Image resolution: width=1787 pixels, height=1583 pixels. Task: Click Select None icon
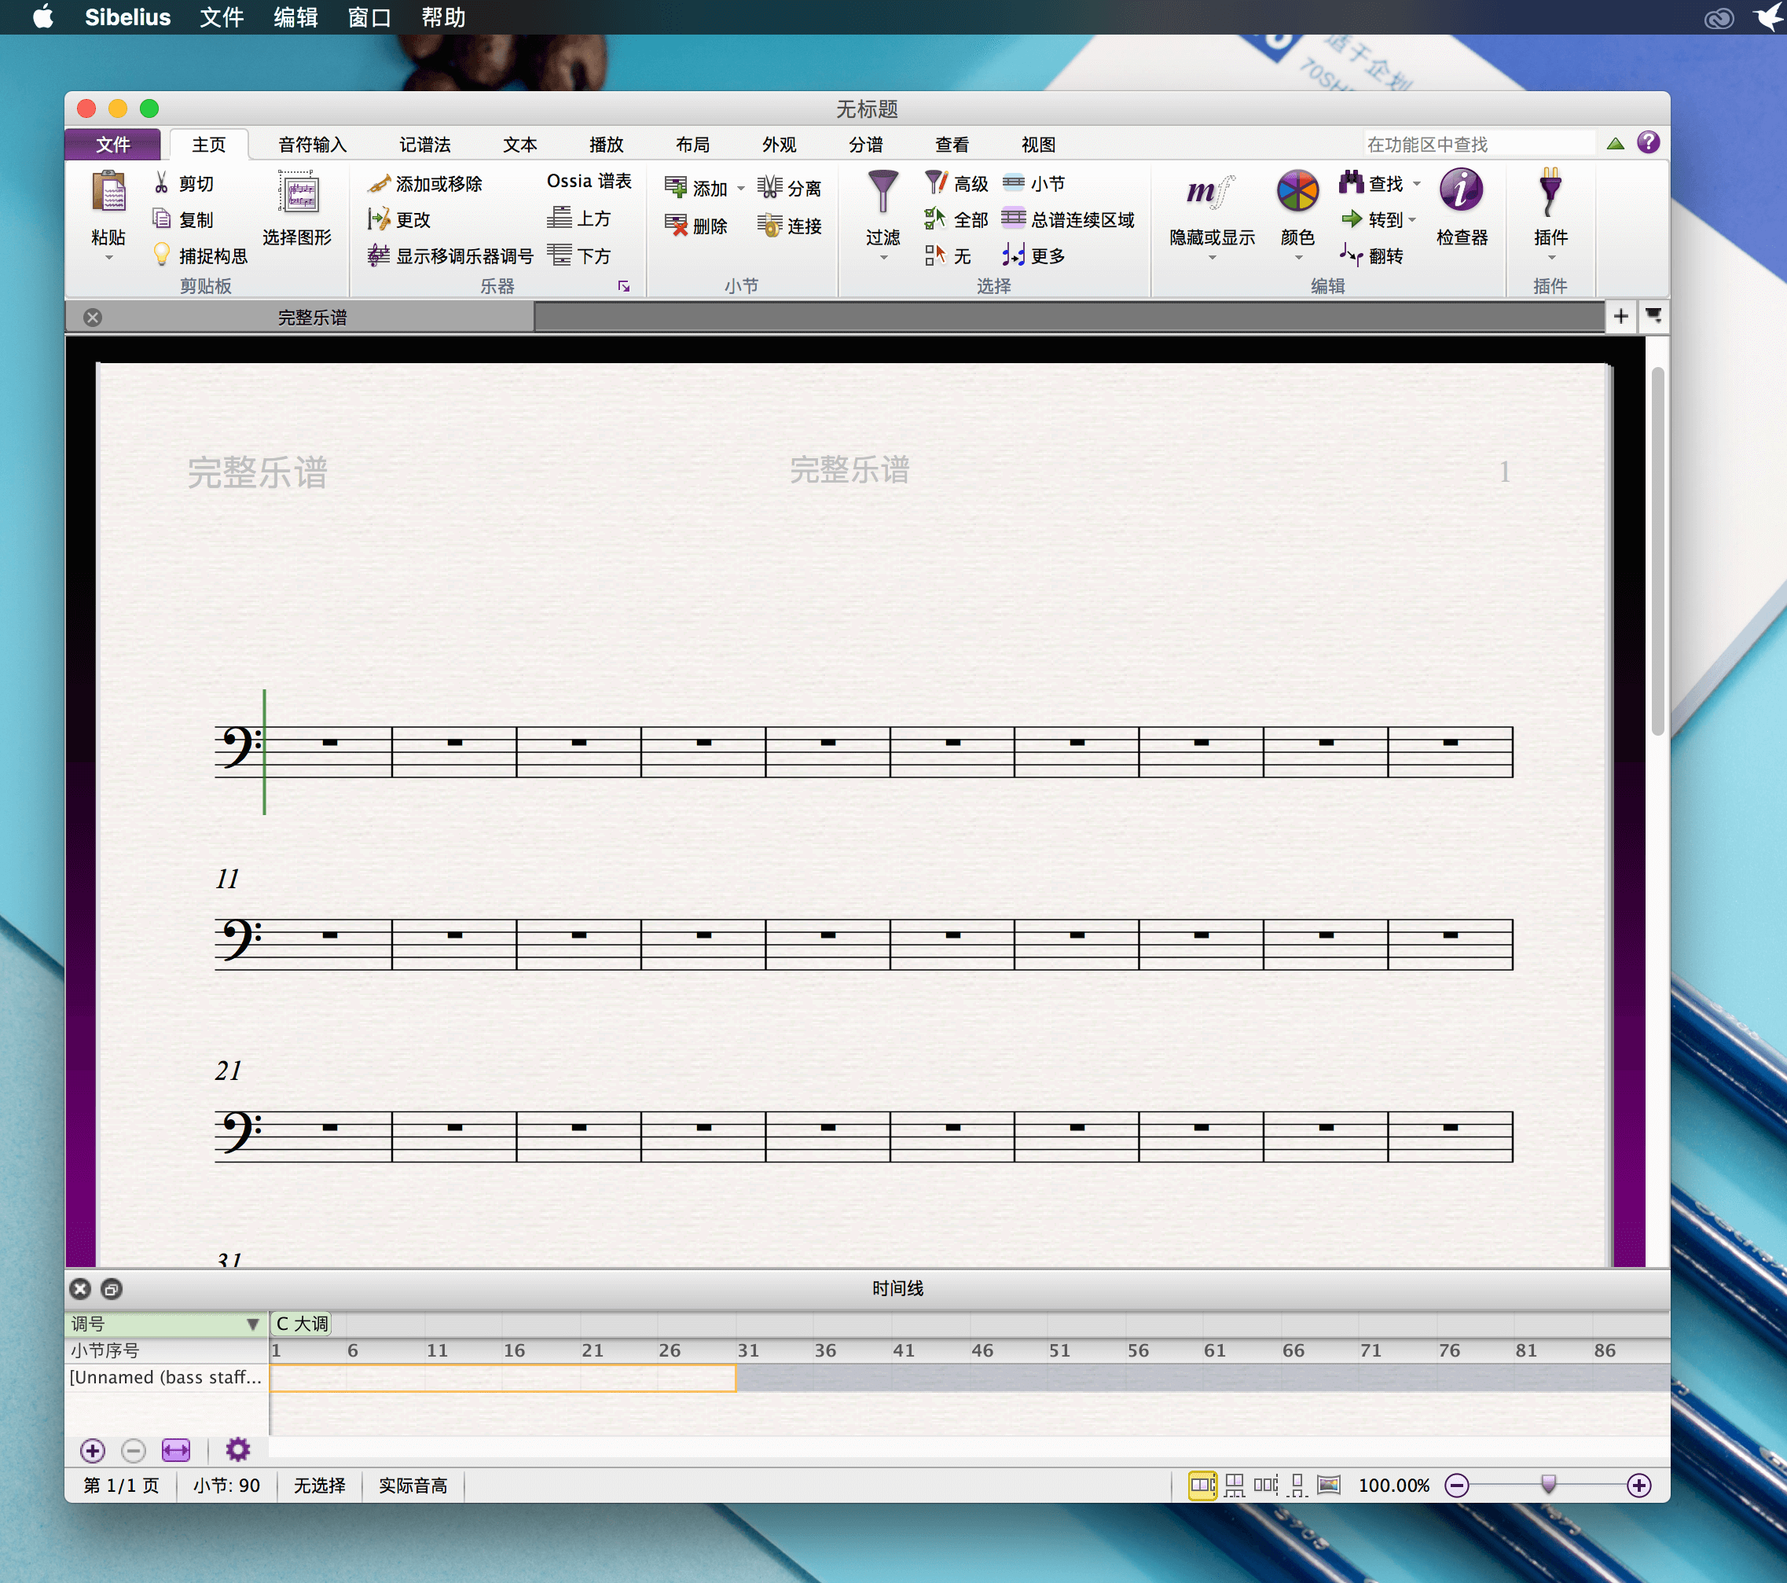click(935, 255)
